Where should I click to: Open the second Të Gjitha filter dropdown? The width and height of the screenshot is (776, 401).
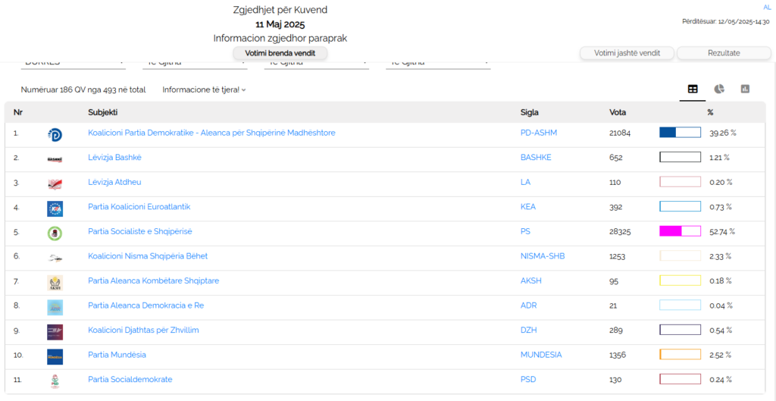pyautogui.click(x=316, y=63)
